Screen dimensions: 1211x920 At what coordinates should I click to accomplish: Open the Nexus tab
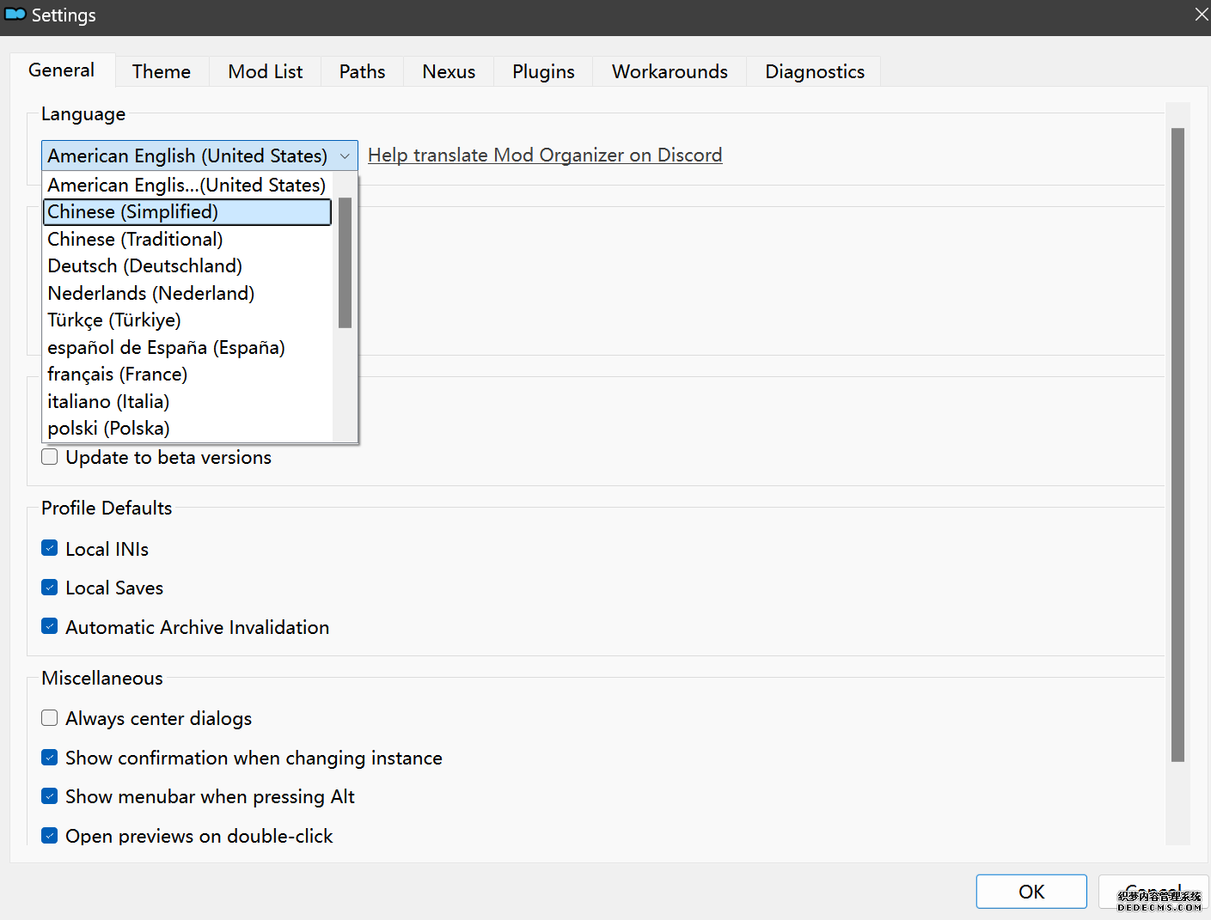coord(448,72)
